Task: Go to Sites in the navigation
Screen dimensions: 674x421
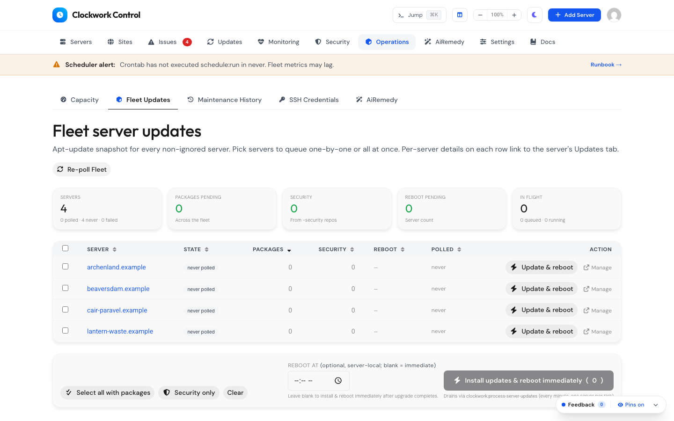Action: pyautogui.click(x=120, y=42)
